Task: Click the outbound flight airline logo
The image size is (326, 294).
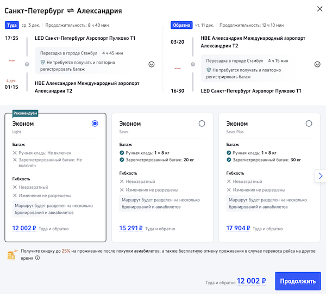Action: pos(11,60)
